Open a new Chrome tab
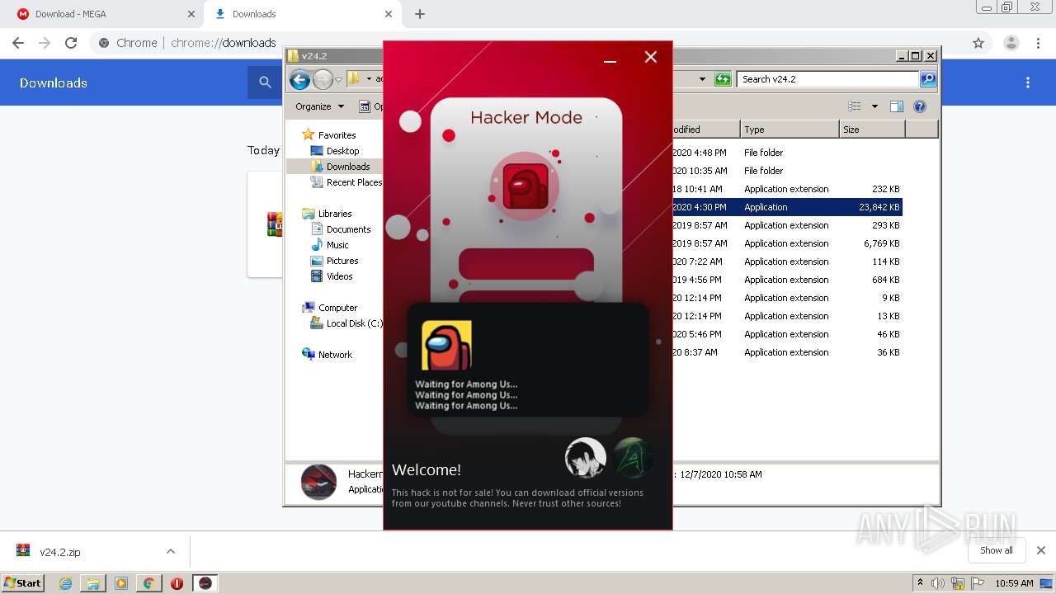Viewport: 1056px width, 594px height. [x=420, y=14]
